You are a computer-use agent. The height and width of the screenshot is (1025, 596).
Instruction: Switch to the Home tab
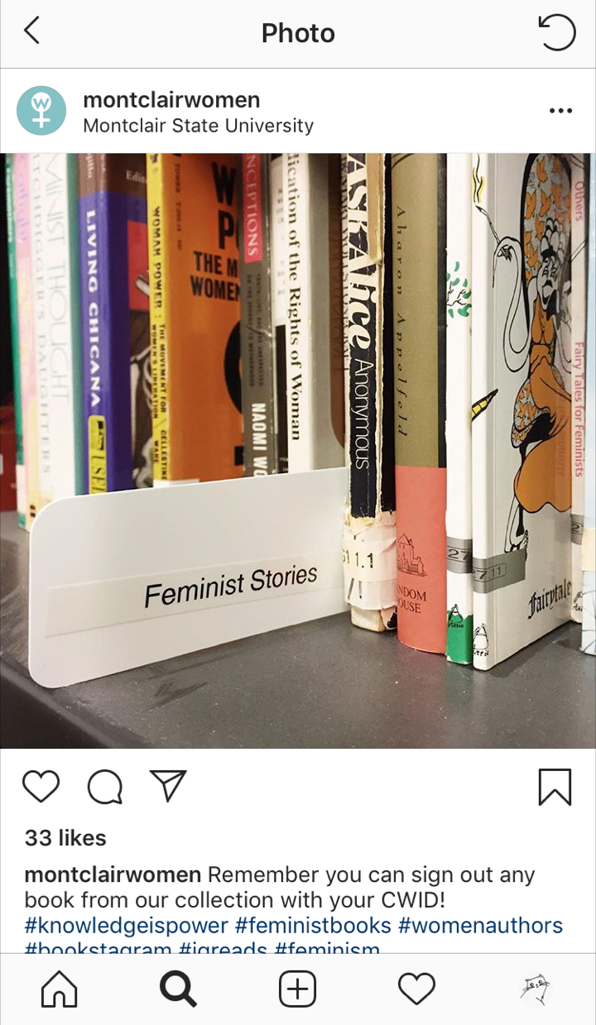coord(60,989)
